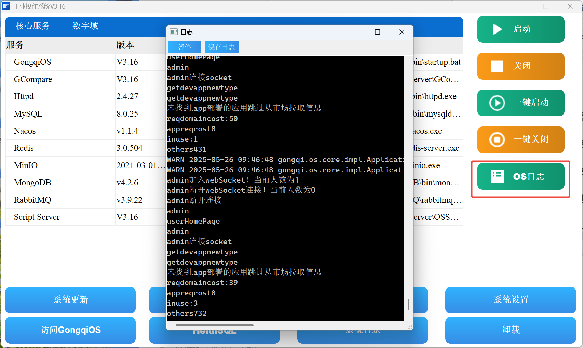Screen dimensions: 583x348
Task: Click the list icon on OS日志 button
Action: (x=497, y=176)
